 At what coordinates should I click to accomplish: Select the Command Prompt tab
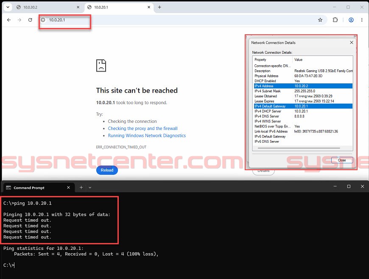click(38, 188)
